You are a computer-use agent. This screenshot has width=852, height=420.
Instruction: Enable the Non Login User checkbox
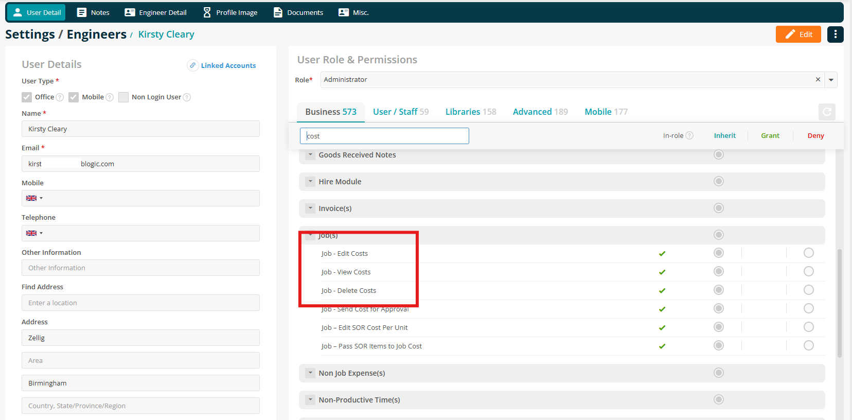123,97
